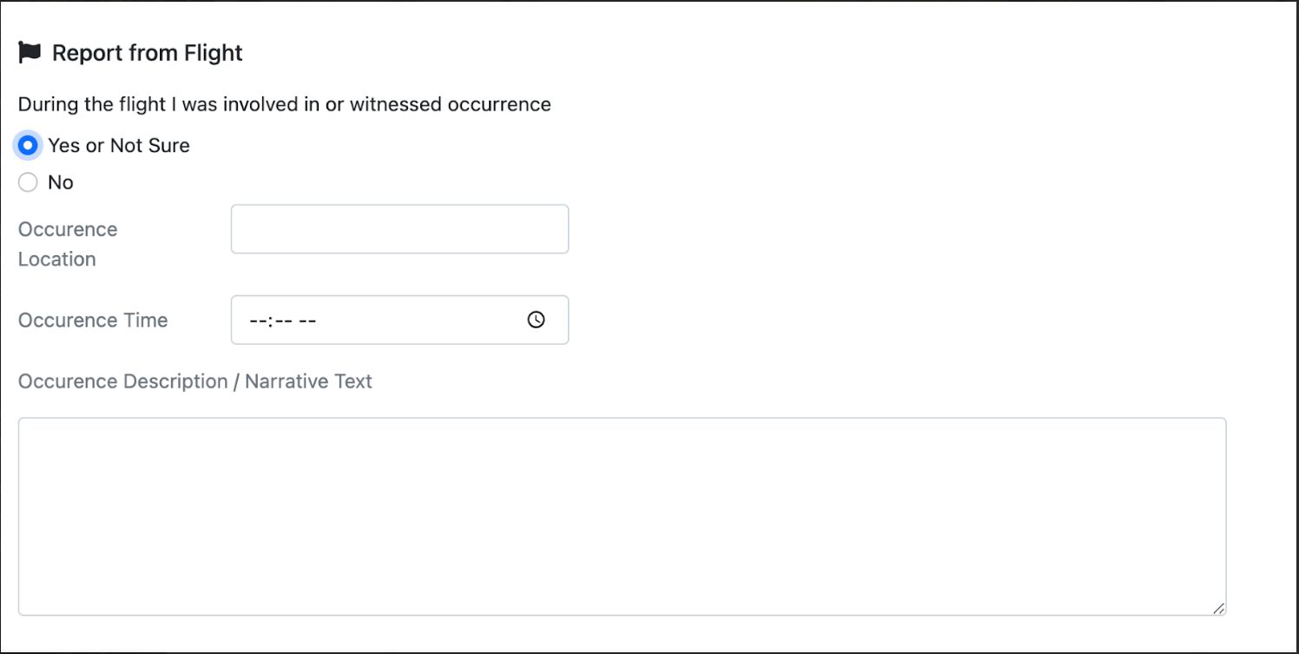
Task: Choose No for the occurrence question
Action: (27, 182)
